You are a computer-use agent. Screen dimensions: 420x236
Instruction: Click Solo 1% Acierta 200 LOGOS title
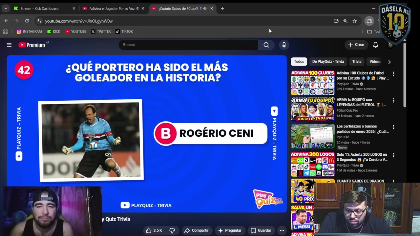(x=362, y=157)
